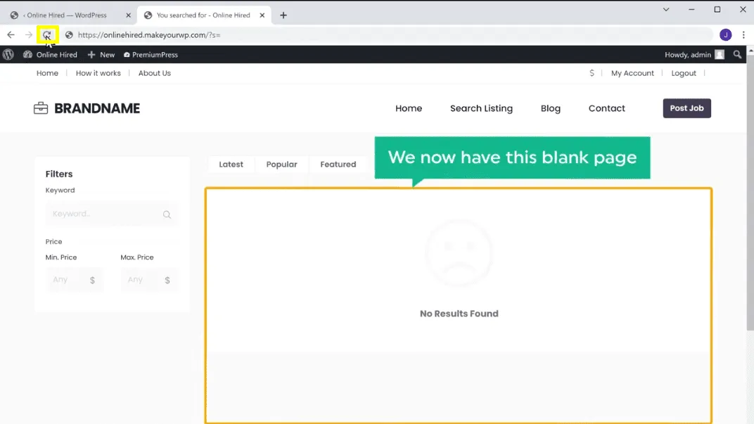
Task: Open the dollar currency selector
Action: [x=592, y=73]
